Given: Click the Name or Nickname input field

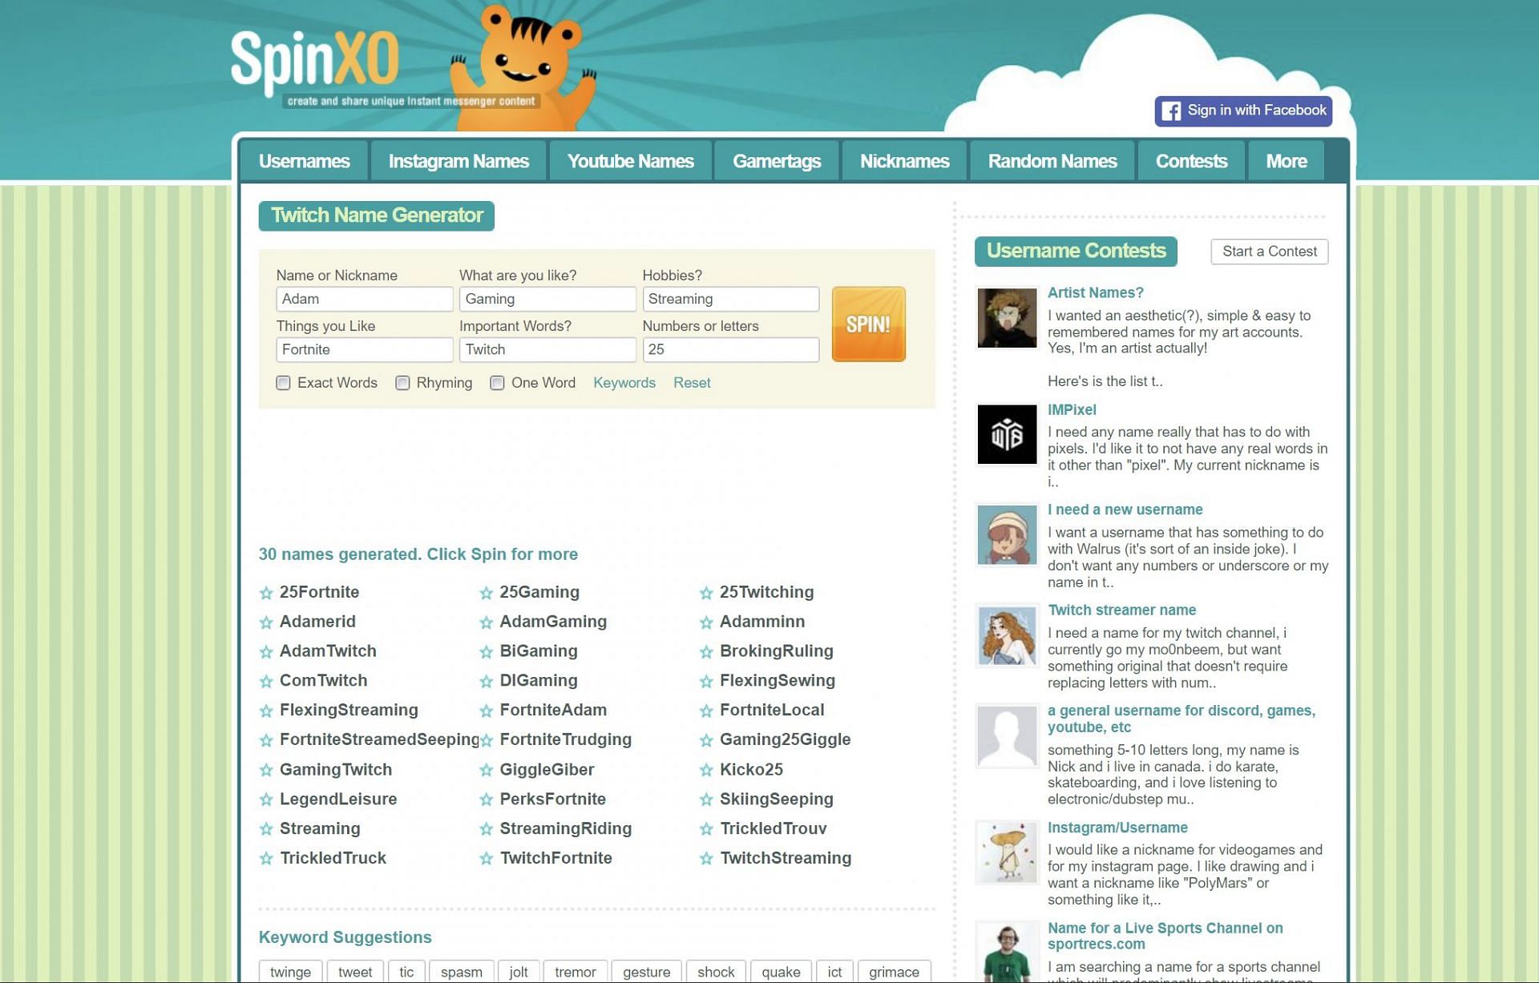Looking at the screenshot, I should pyautogui.click(x=365, y=298).
